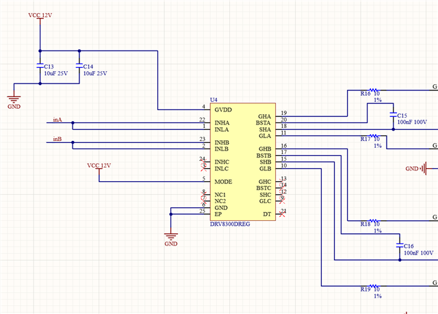Click the C14 10uF 25V value text

pyautogui.click(x=95, y=73)
